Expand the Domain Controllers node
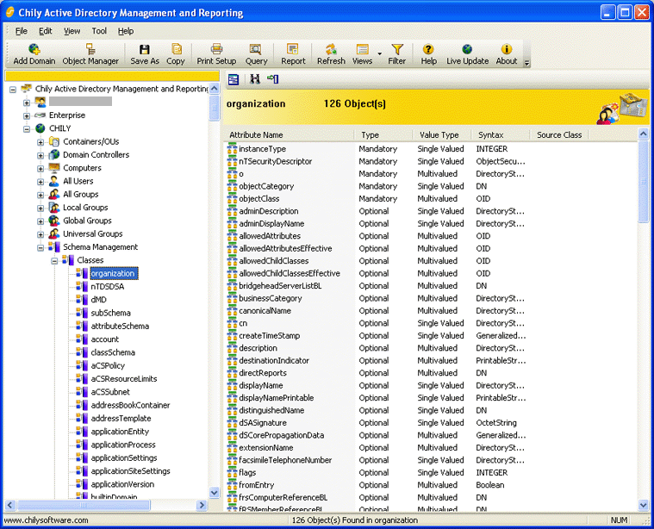The height and width of the screenshot is (529, 654). 40,155
